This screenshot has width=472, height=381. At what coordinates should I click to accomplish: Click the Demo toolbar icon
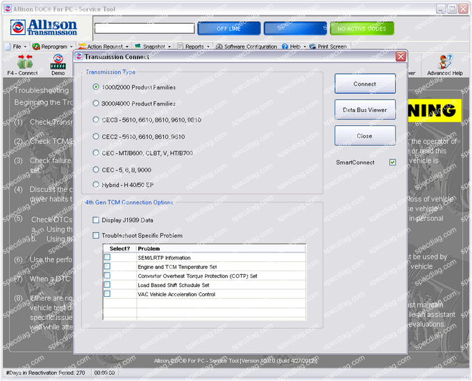coord(58,63)
